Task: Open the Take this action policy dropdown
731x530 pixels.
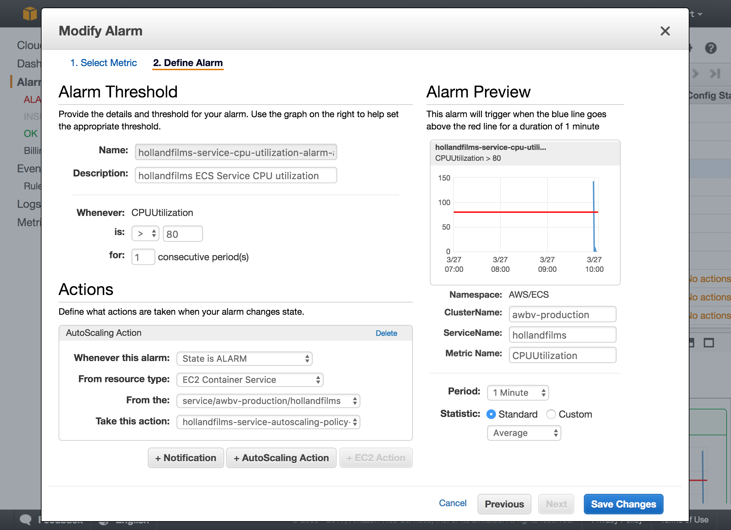Action: coord(268,422)
